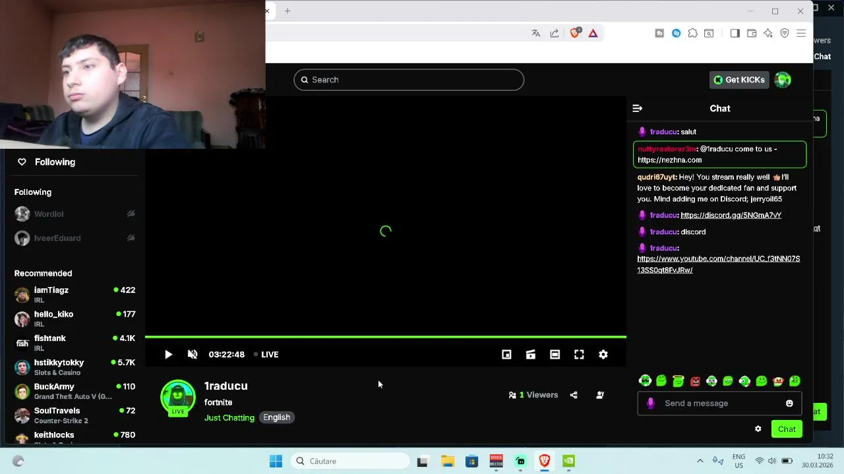Open recommended channel keithlocks

(x=75, y=437)
